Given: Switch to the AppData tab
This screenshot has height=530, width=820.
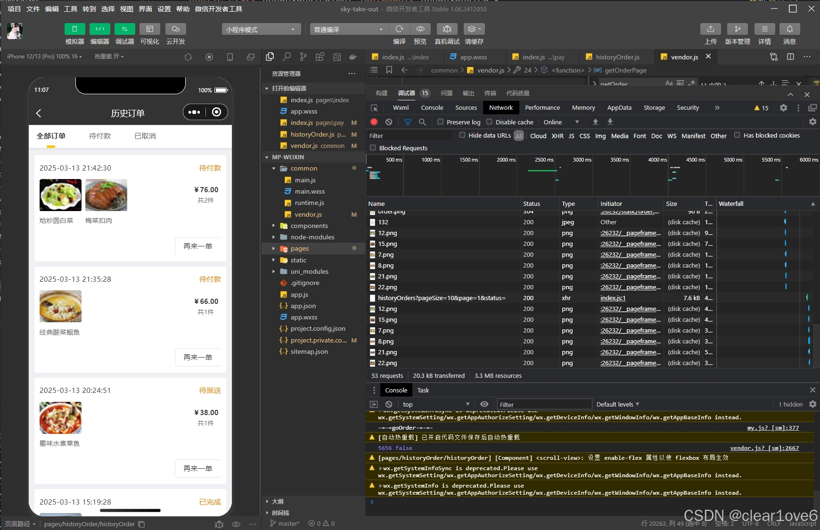Looking at the screenshot, I should click(x=619, y=108).
